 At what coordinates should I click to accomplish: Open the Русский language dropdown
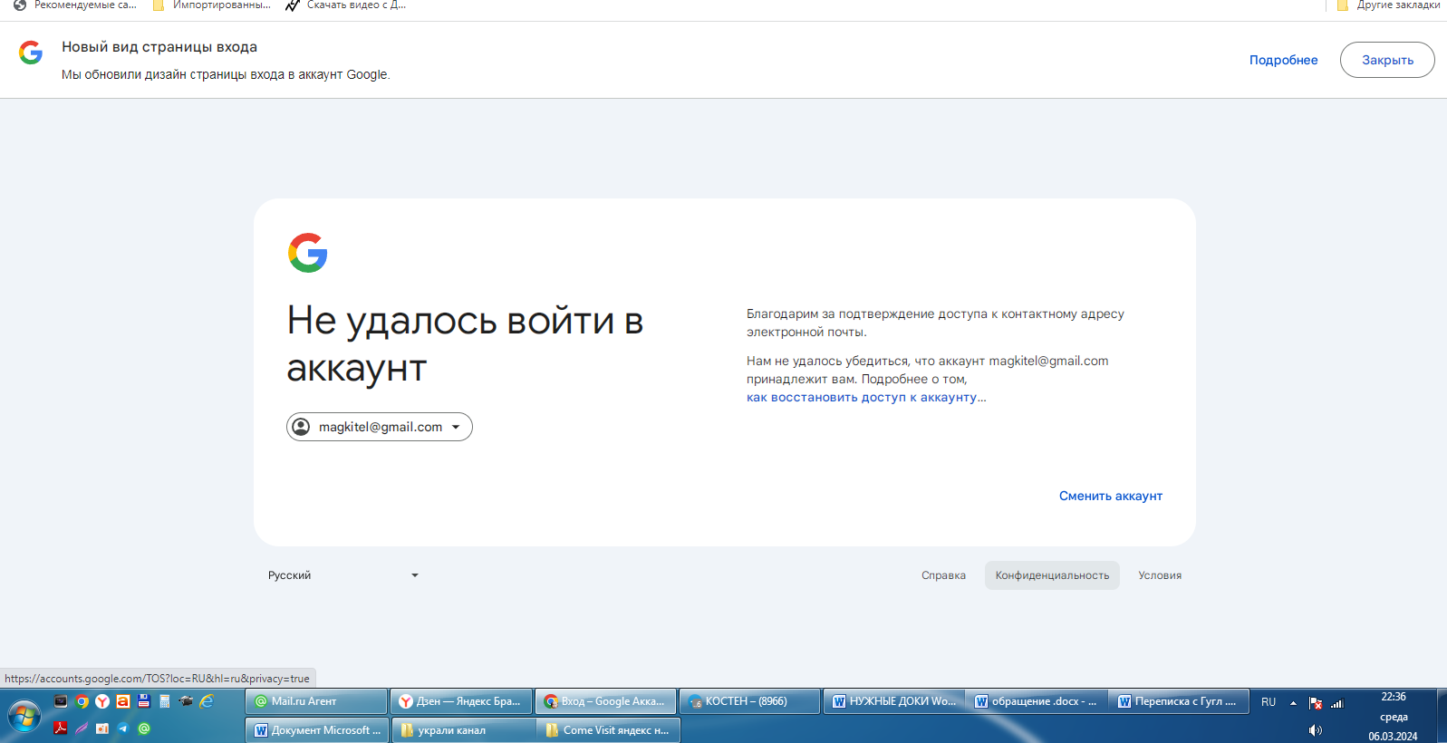coord(343,575)
